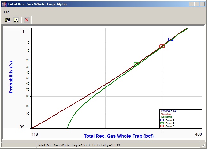This screenshot has height=149, width=207.
Task: Maximize the Total Rec. Gas window
Action: click(x=197, y=4)
